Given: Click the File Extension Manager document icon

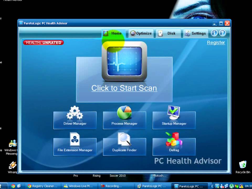Looking at the screenshot, I should (75, 139).
